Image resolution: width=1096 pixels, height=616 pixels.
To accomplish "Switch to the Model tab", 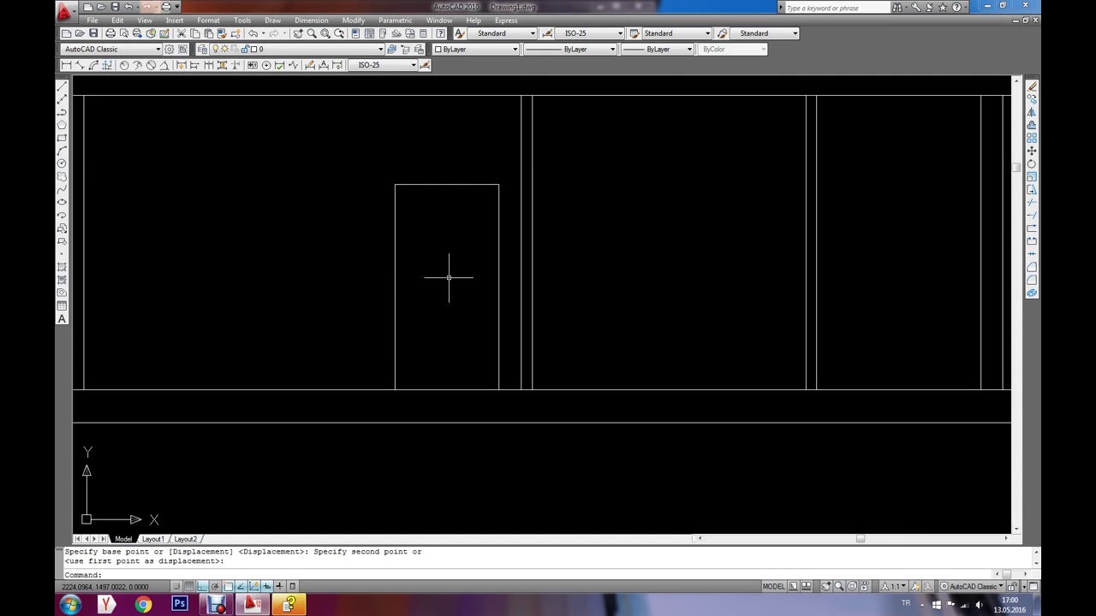I will tap(123, 539).
